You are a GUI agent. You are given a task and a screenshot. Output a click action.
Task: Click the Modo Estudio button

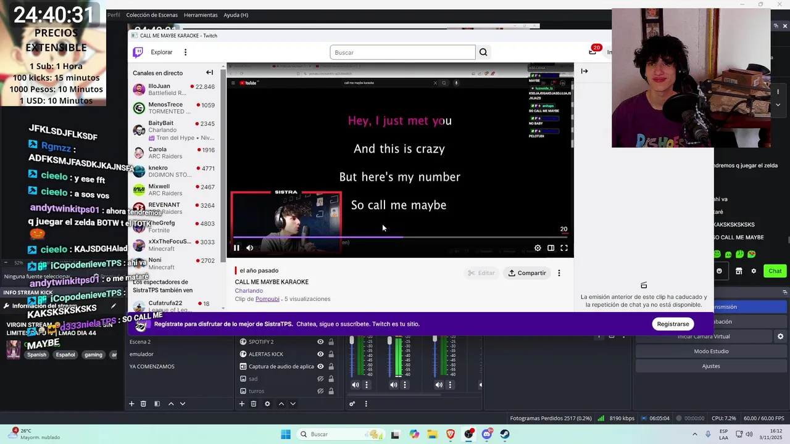pyautogui.click(x=711, y=351)
